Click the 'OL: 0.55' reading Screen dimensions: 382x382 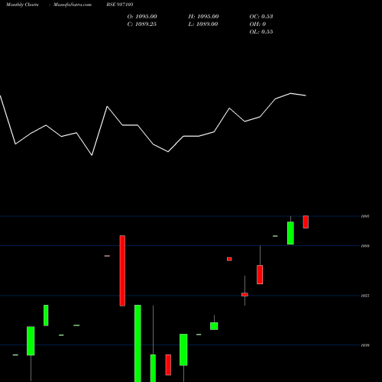pyautogui.click(x=261, y=32)
